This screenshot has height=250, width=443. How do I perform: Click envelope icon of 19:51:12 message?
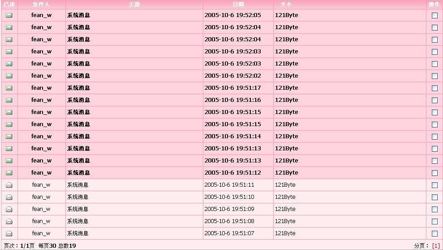(9, 173)
